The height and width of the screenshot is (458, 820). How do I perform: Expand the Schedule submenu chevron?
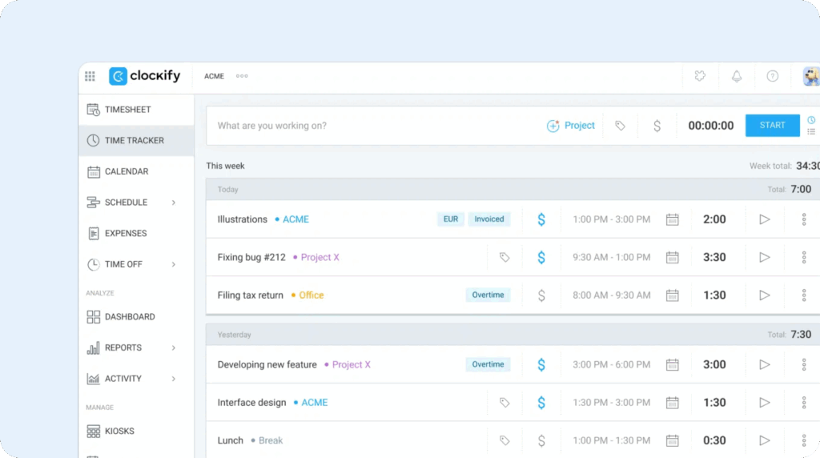(x=174, y=203)
